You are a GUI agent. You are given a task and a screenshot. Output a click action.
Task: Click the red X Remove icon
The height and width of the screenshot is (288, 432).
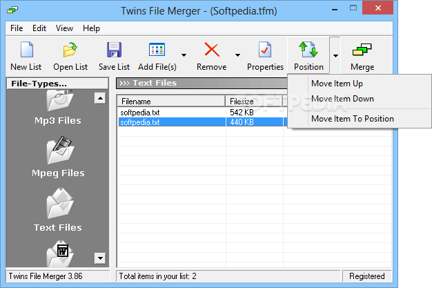tap(212, 50)
